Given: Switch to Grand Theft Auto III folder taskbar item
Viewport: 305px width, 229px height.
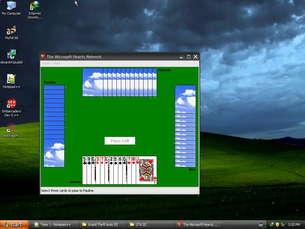Looking at the screenshot, I should [102, 225].
